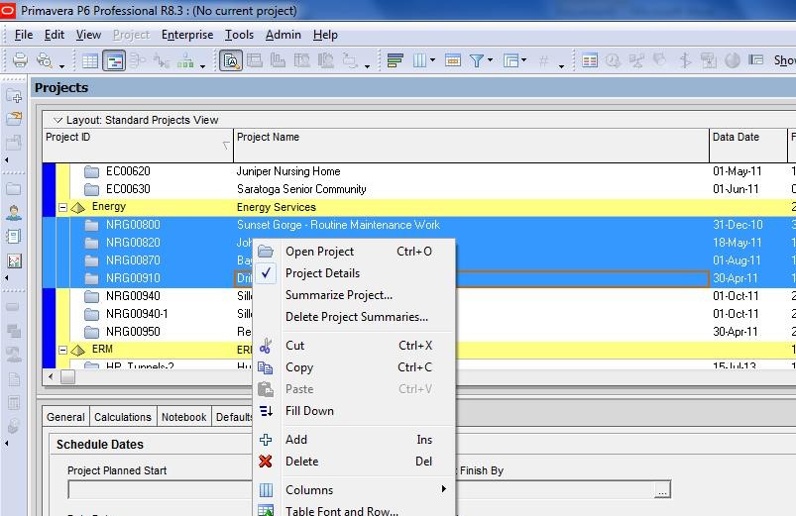Click the horizontal scrollbar left arrow
Screen dimensions: 796x516
51,376
